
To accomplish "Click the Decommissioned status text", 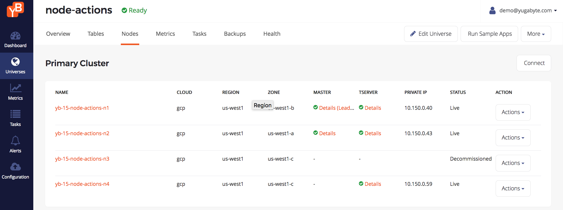I will pyautogui.click(x=471, y=159).
